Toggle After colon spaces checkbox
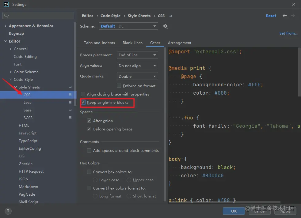Image resolution: width=301 pixels, height=218 pixels. 89,121
